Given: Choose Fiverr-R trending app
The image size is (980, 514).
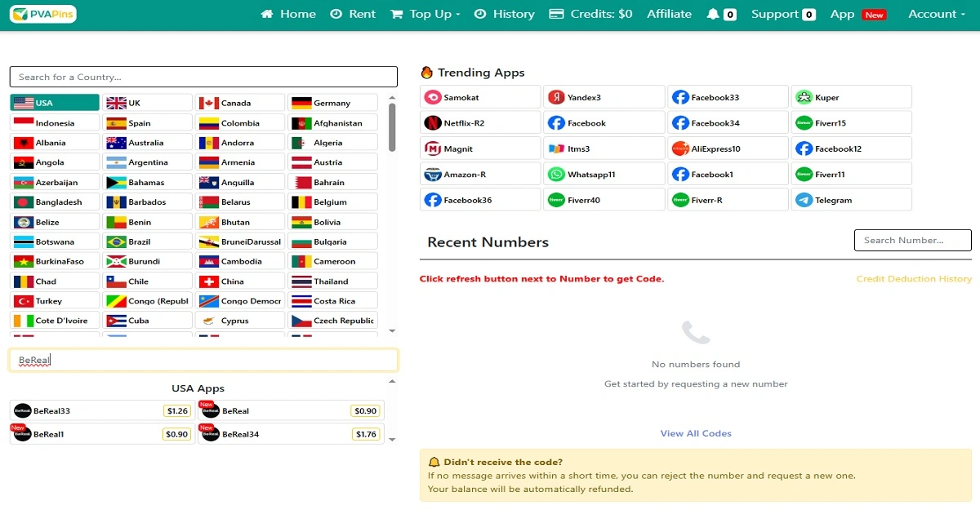Looking at the screenshot, I should (728, 200).
